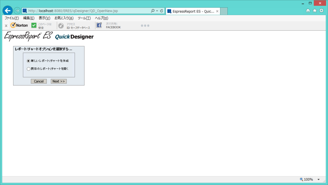Select 新しいレポート/チャートを作成 radio button

coord(29,61)
